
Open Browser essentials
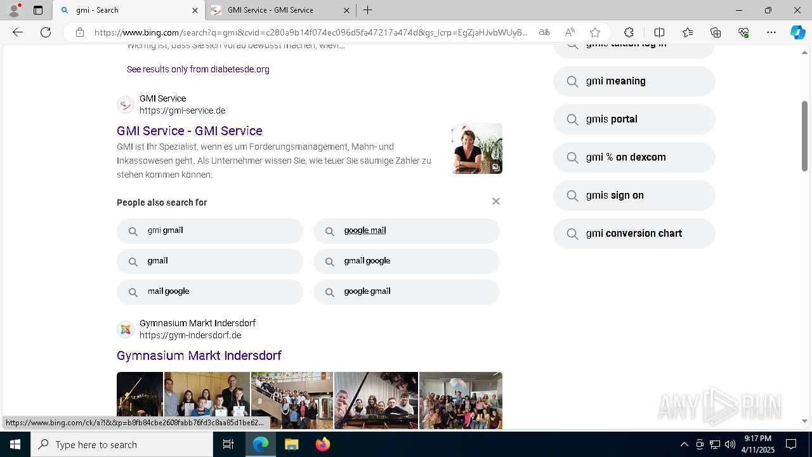(743, 32)
